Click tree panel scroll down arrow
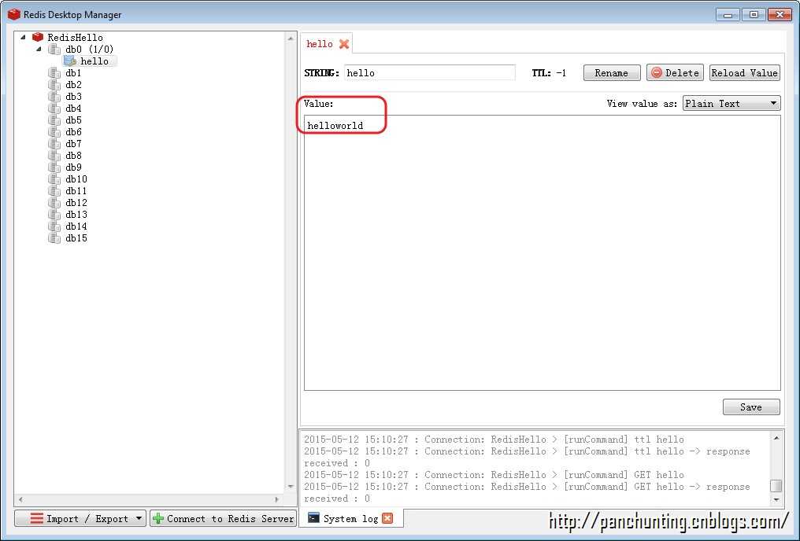 click(291, 487)
